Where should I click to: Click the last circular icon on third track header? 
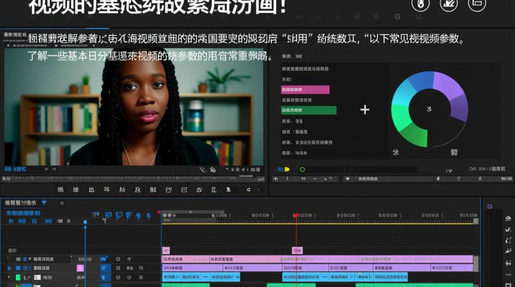click(x=141, y=277)
